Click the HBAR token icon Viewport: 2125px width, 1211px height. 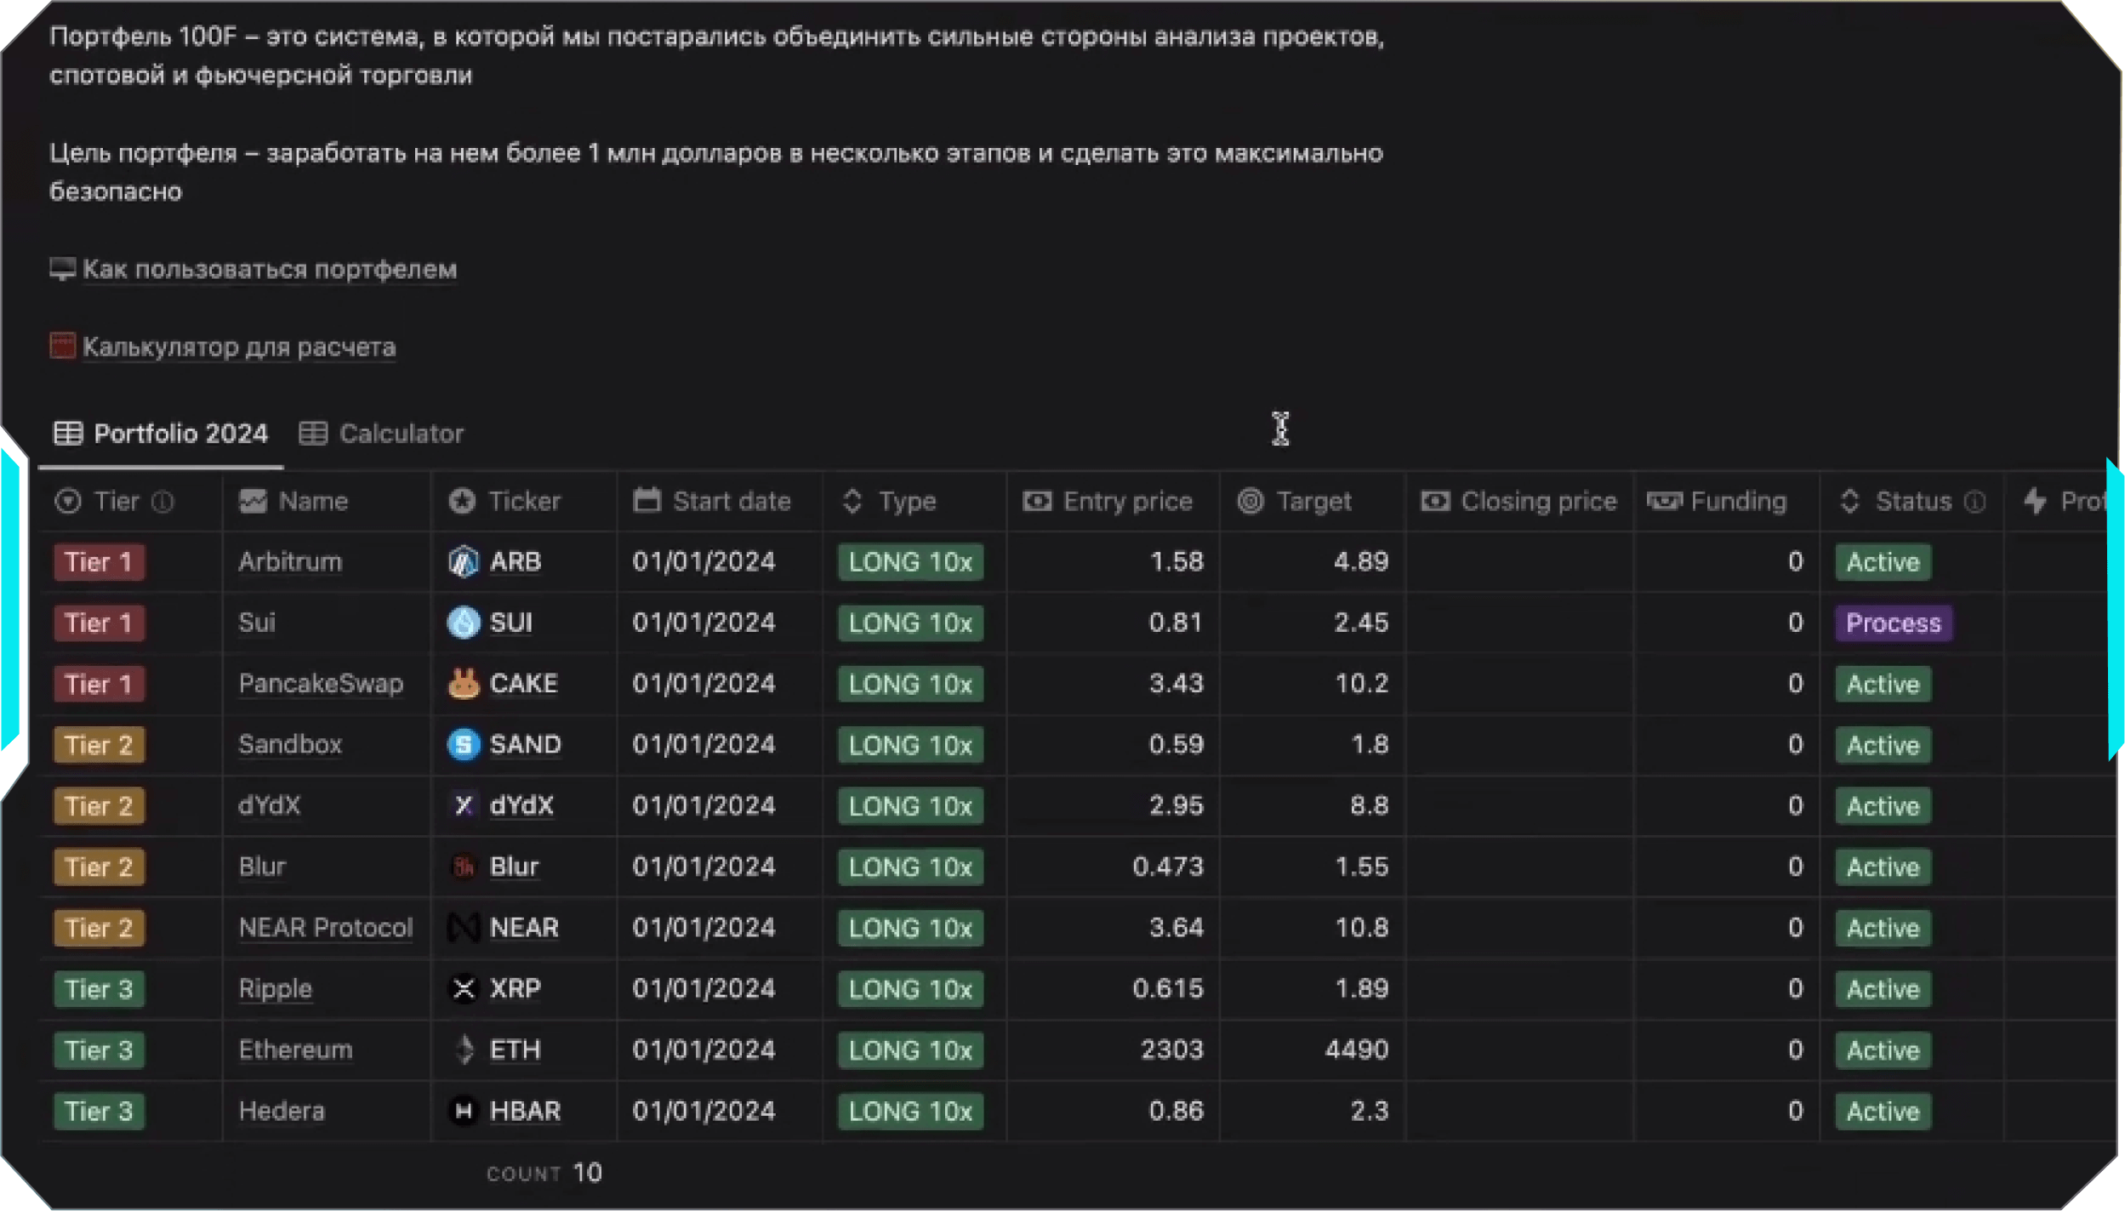coord(464,1111)
